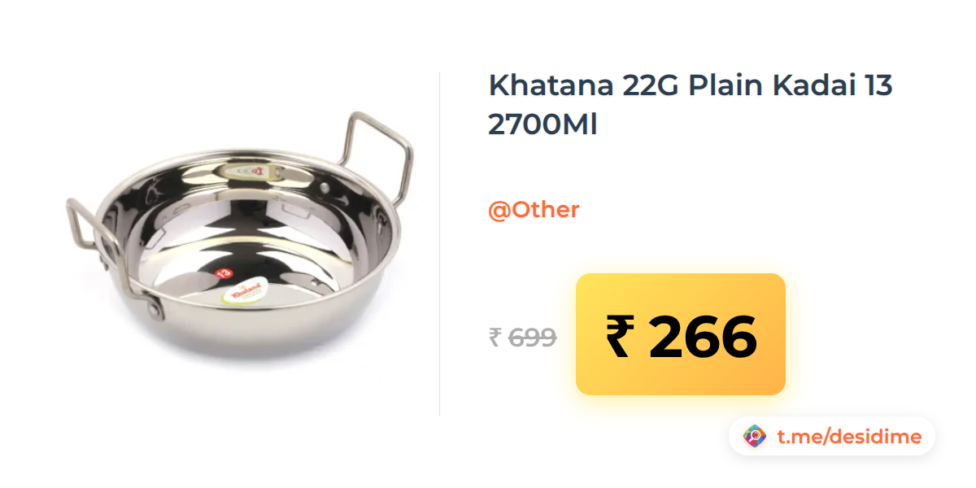Click the vertical divider line
Image resolution: width=976 pixels, height=488 pixels.
click(x=440, y=244)
